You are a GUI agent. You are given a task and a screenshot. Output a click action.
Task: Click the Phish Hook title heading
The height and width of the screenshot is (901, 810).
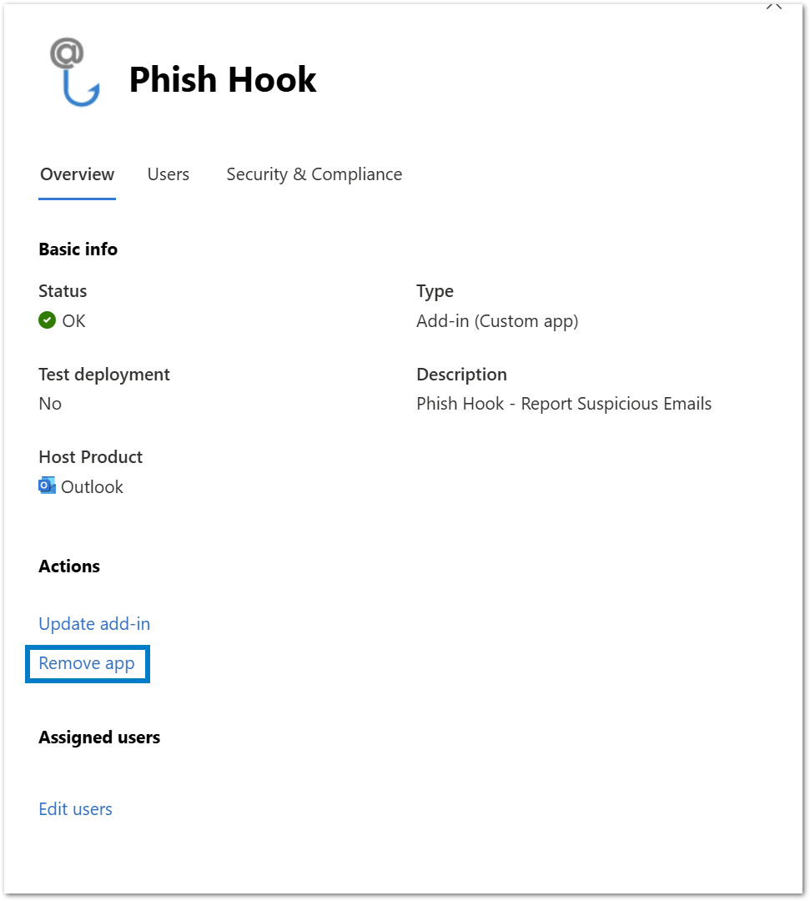223,78
